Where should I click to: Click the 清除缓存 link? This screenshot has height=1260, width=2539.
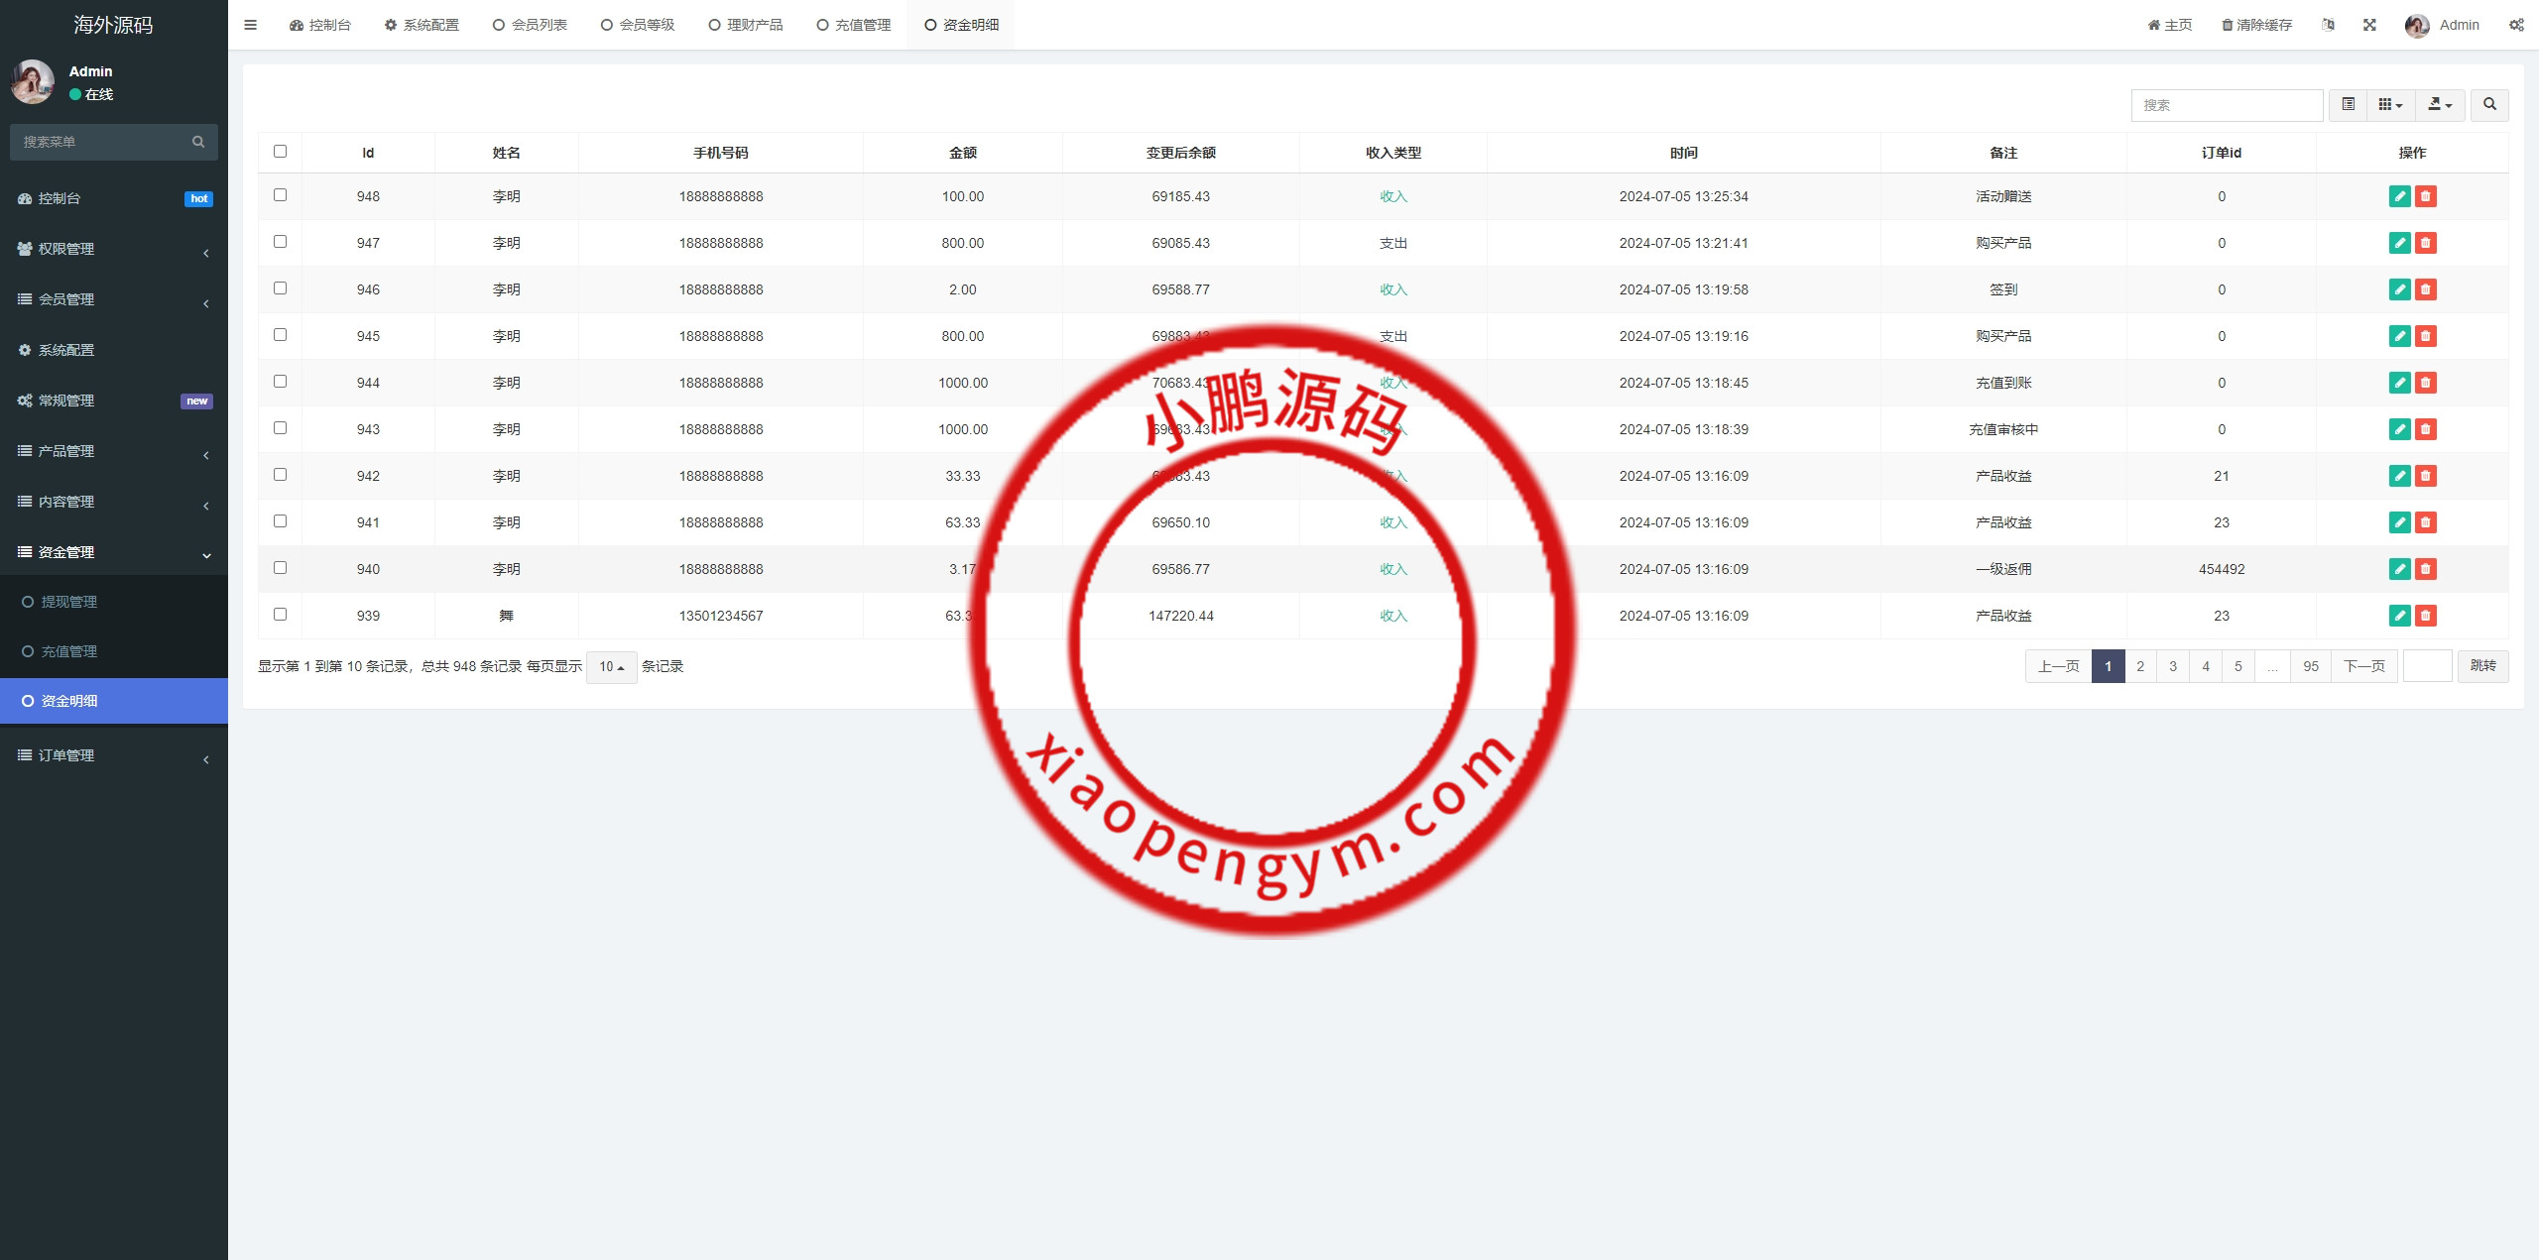(2257, 25)
